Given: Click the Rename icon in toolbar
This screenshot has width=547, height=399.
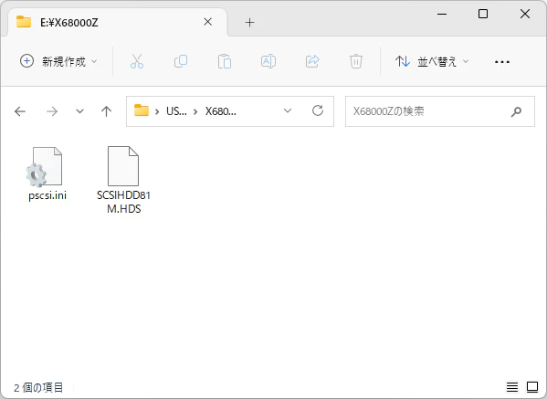Looking at the screenshot, I should click(268, 61).
